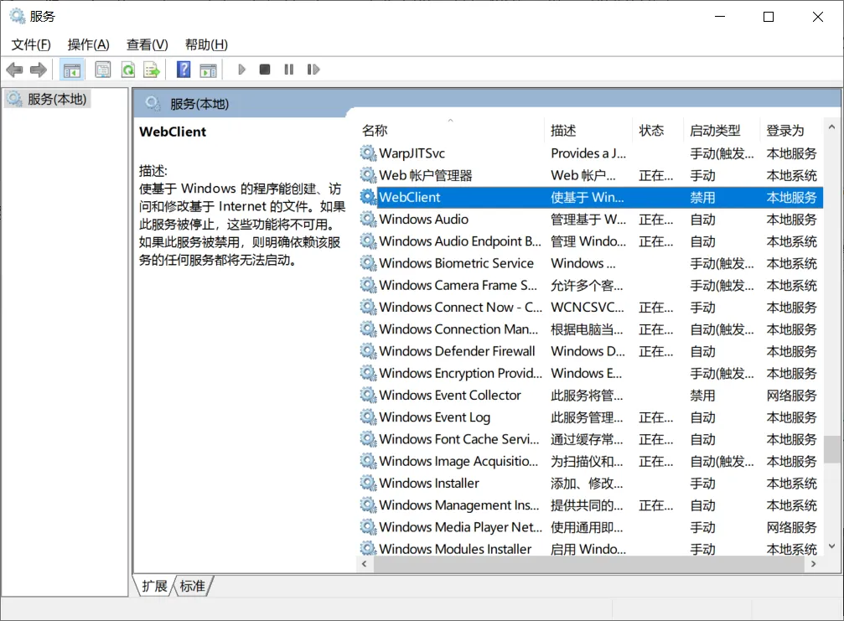Screen dimensions: 844x621
Task: Open the Help question mark icon
Action: 184,70
